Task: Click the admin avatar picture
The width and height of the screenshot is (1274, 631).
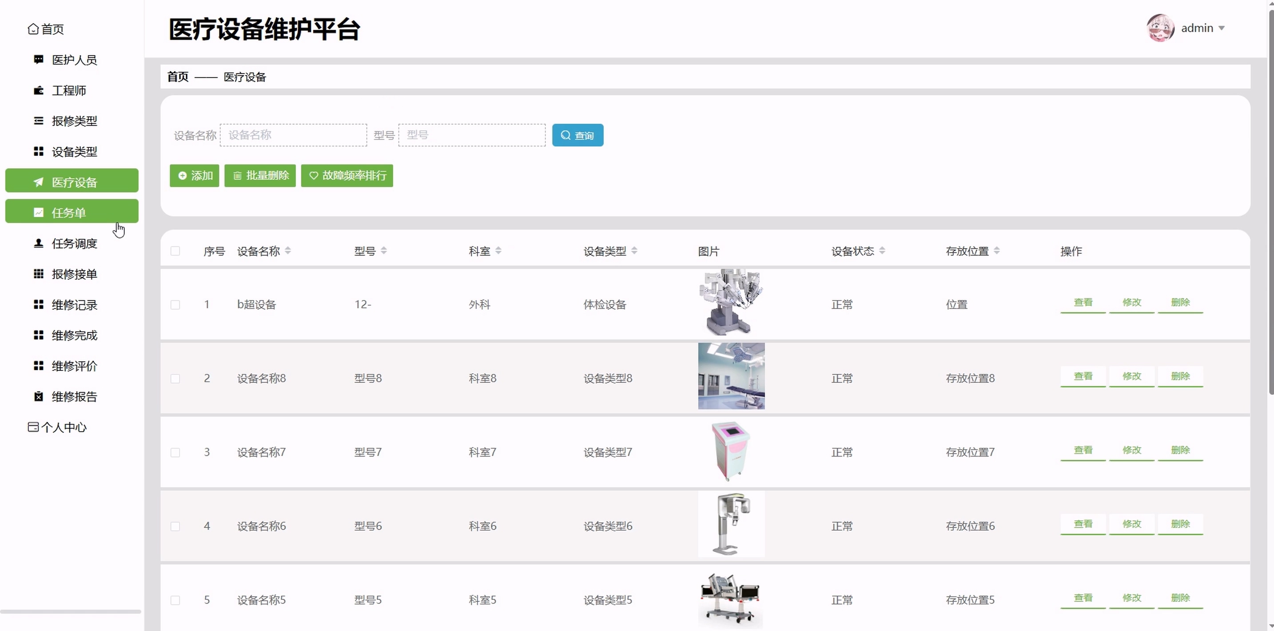Action: coord(1160,28)
